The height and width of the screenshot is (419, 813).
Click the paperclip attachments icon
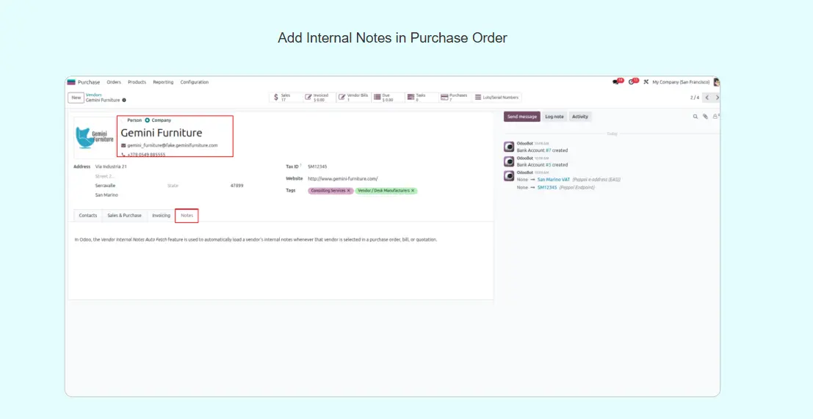pyautogui.click(x=705, y=117)
